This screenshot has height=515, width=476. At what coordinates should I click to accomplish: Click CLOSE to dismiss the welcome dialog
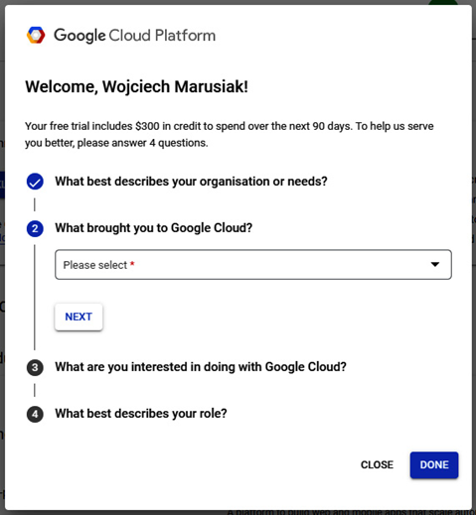(x=377, y=464)
